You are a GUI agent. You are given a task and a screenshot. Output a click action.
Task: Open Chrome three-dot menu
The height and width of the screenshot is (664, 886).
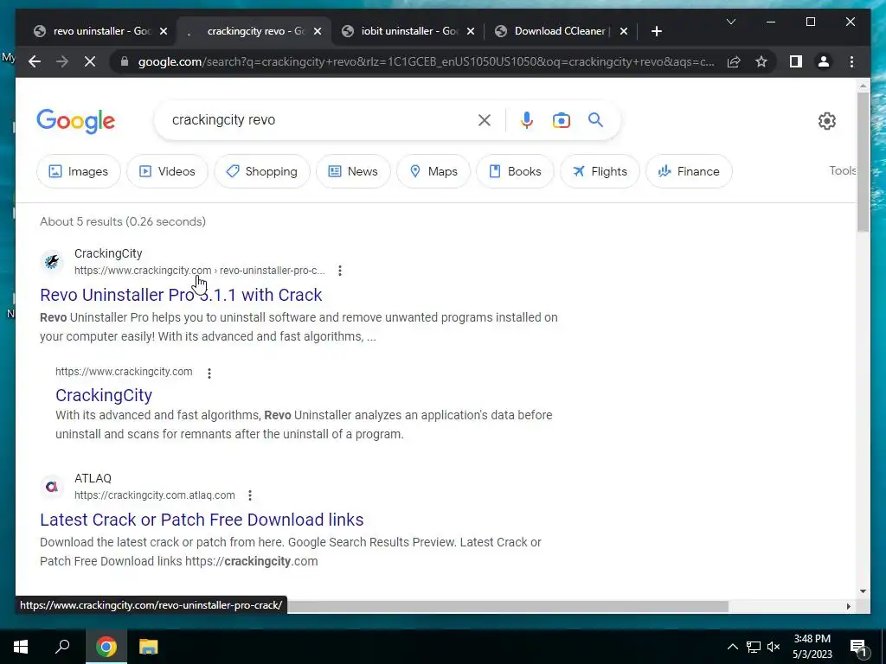851,61
